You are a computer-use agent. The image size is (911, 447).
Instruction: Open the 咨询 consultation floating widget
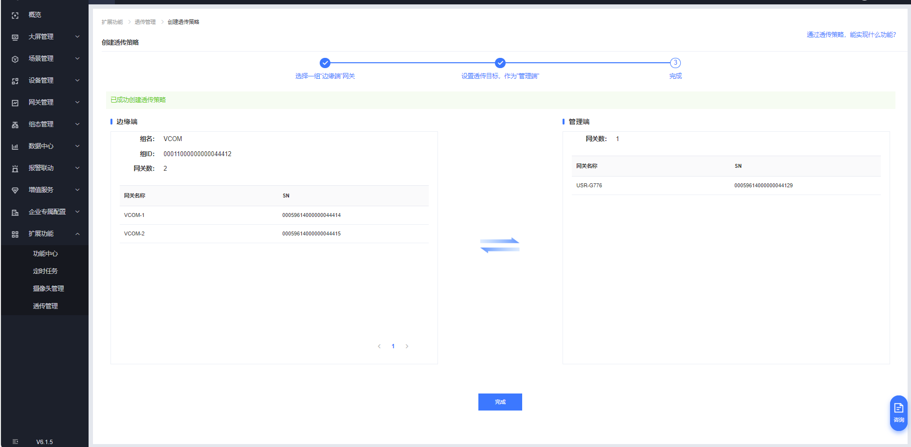click(898, 412)
